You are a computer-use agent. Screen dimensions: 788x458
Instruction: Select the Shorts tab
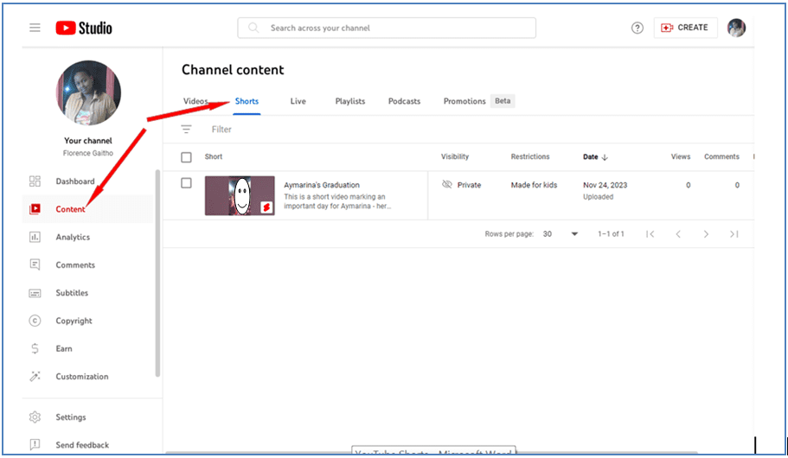coord(247,101)
